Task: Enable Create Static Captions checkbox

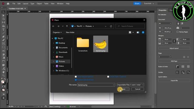Action: pos(108,77)
